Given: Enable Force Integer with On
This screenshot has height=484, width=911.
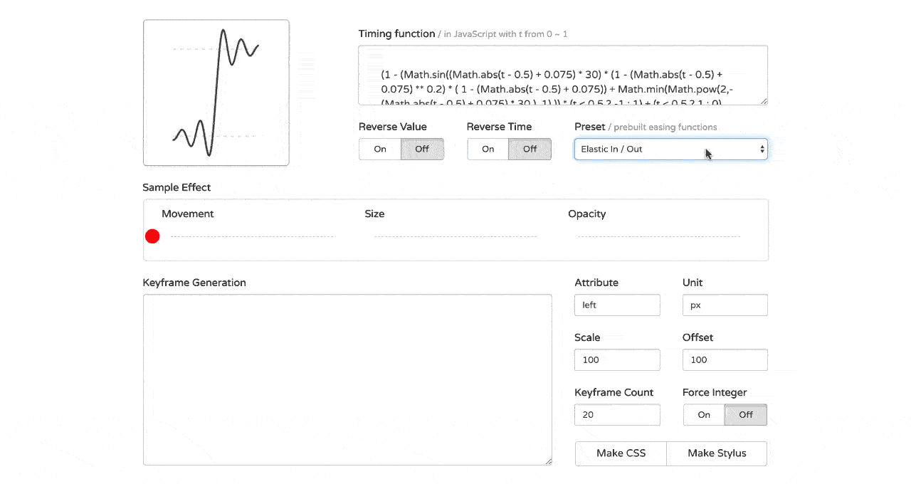Looking at the screenshot, I should pos(704,415).
